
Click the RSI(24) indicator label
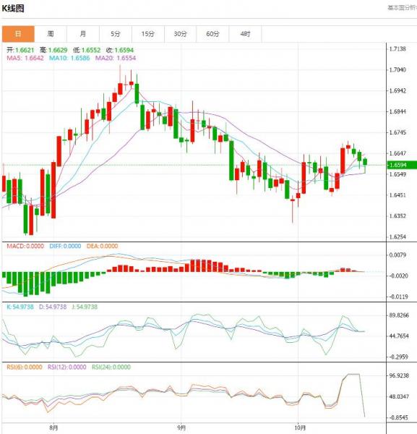tap(111, 367)
